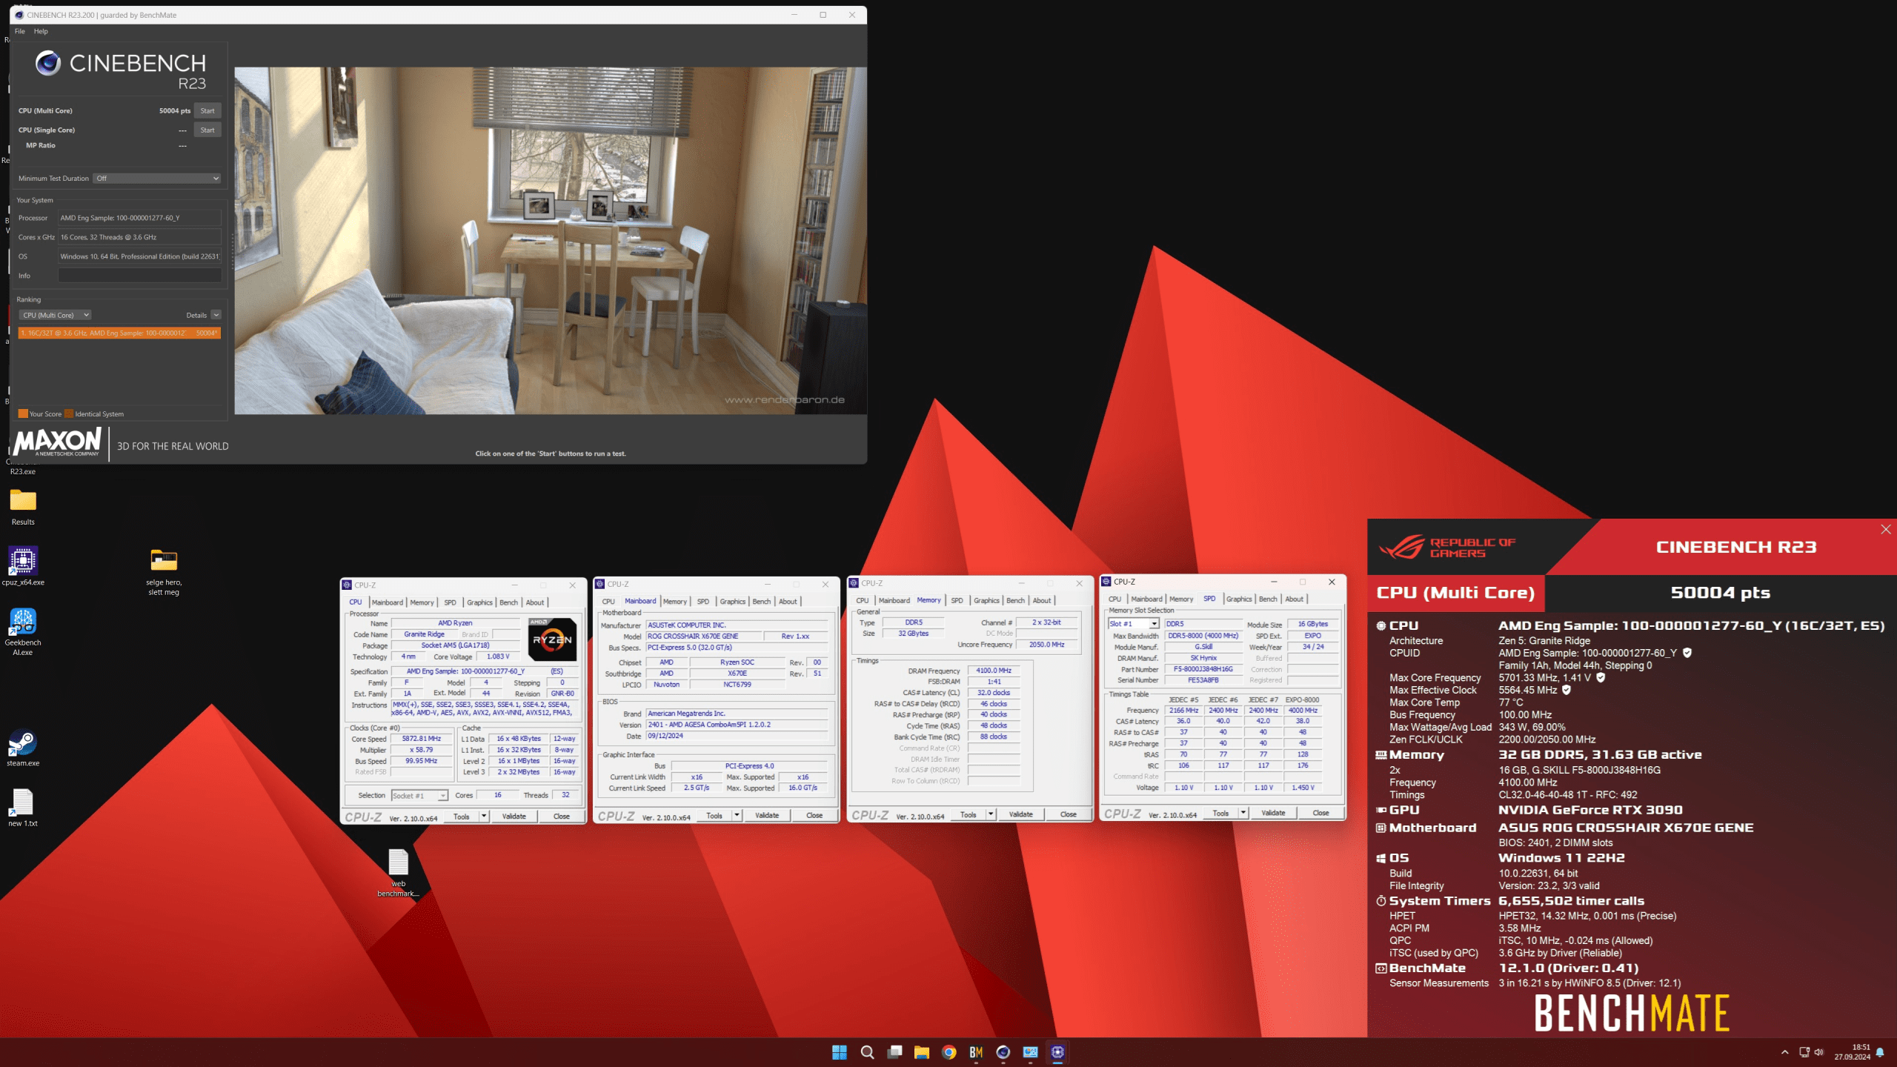1897x1067 pixels.
Task: Click Close in Mainboard CPU-Z window
Action: pos(814,815)
